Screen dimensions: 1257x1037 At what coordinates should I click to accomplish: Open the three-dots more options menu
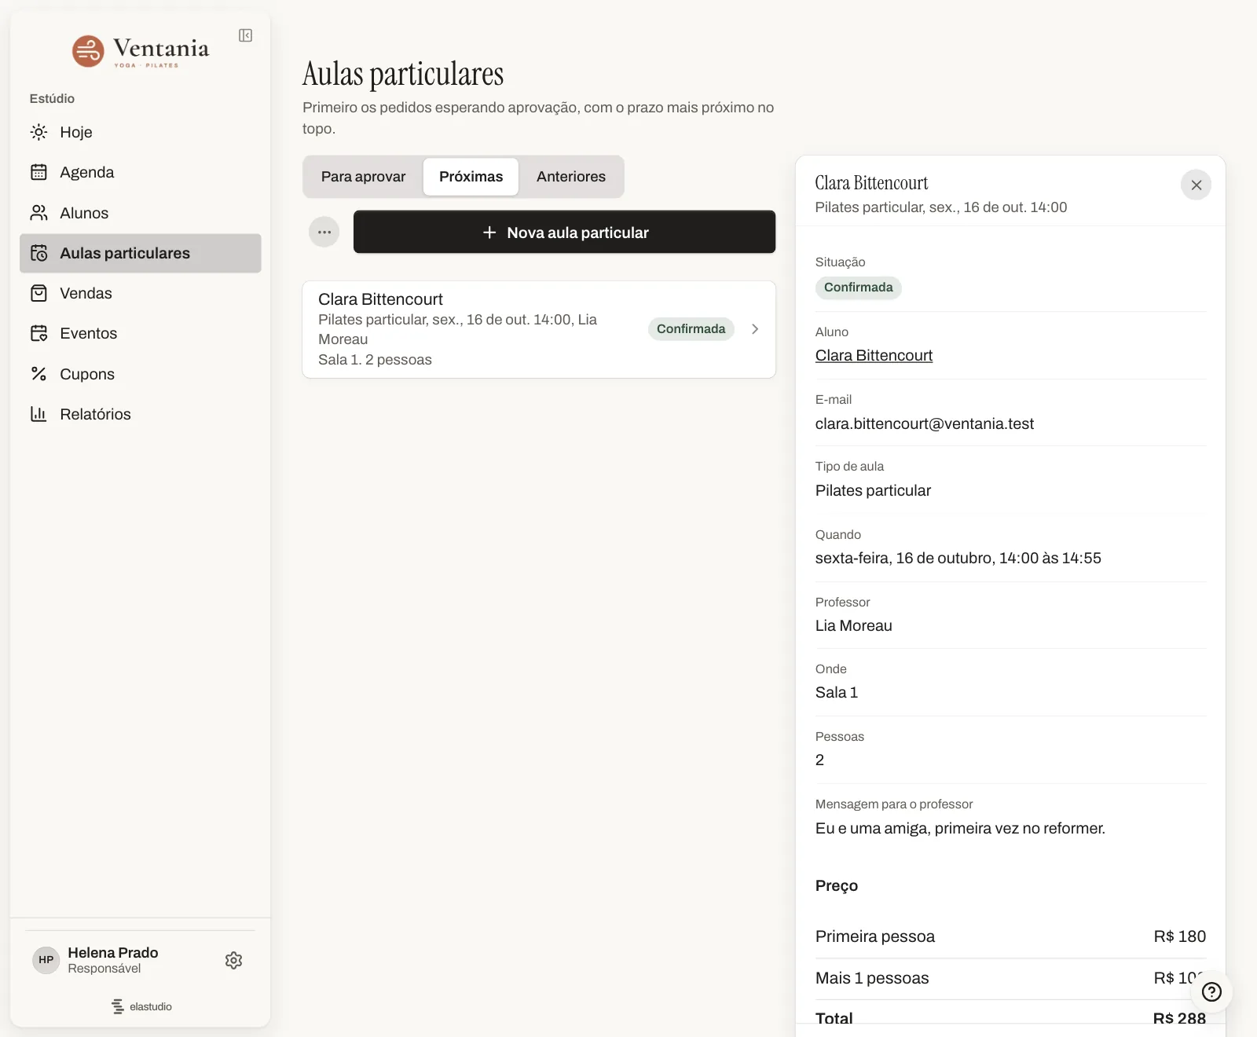coord(324,232)
